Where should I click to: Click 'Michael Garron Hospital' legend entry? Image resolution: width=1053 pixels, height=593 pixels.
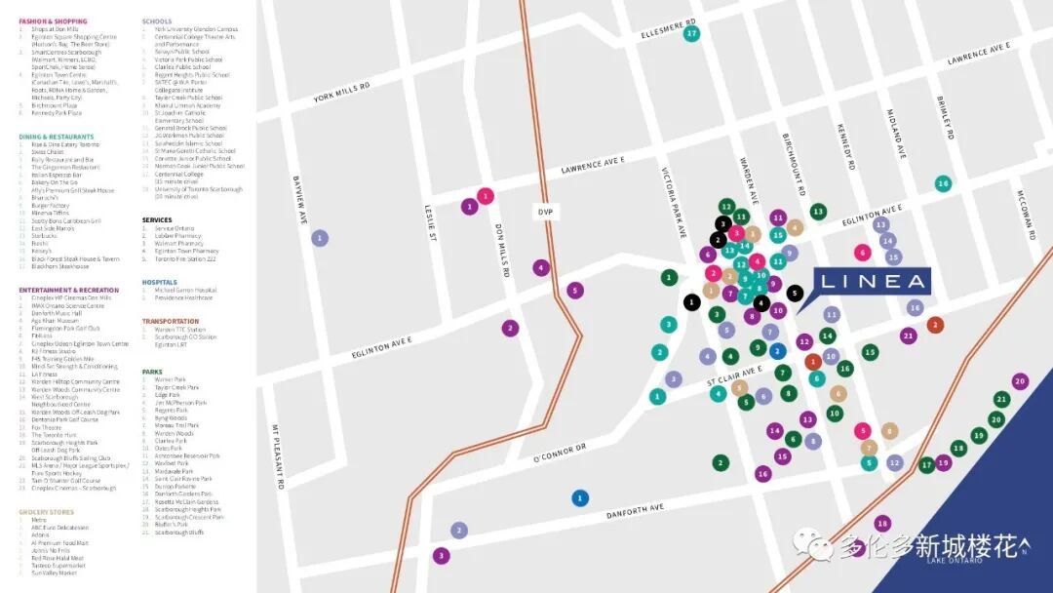pyautogui.click(x=185, y=291)
